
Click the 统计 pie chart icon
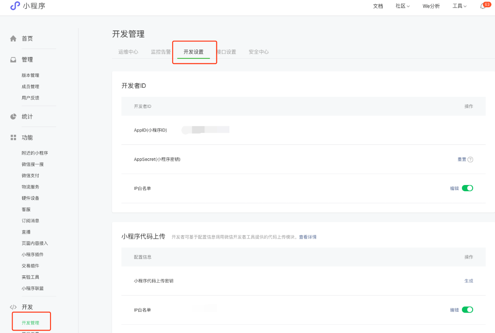(x=13, y=117)
